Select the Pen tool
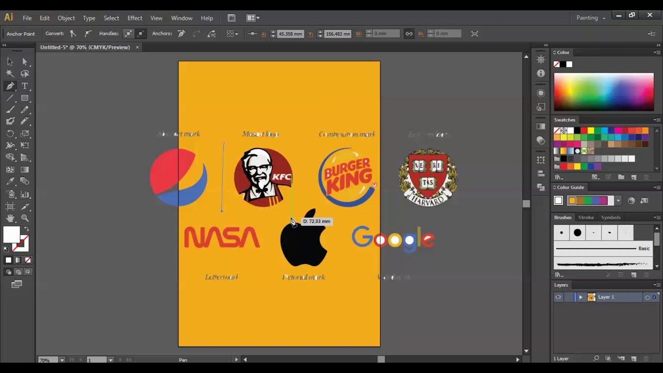 pyautogui.click(x=10, y=86)
